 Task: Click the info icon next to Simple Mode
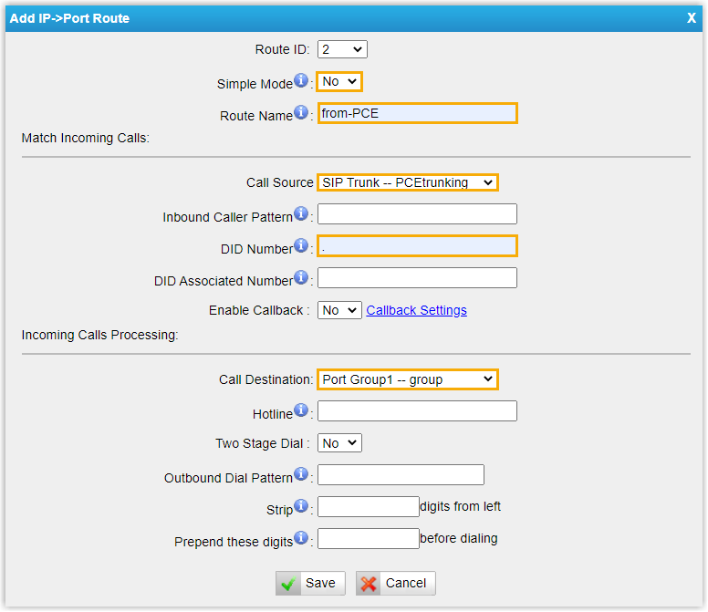(301, 81)
